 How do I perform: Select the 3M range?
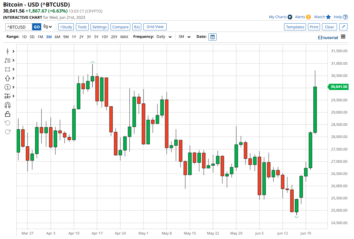[x=49, y=37]
